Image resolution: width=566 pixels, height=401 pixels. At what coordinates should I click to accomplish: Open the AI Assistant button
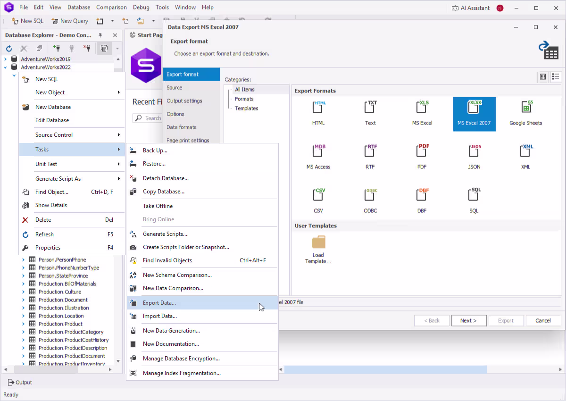(471, 8)
